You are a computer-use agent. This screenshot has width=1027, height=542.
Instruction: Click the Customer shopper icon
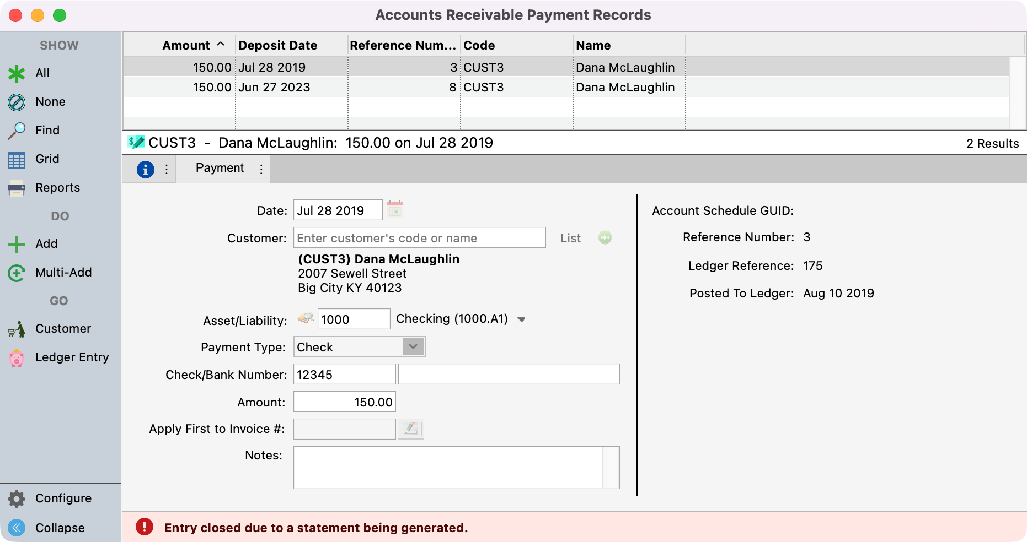click(17, 329)
